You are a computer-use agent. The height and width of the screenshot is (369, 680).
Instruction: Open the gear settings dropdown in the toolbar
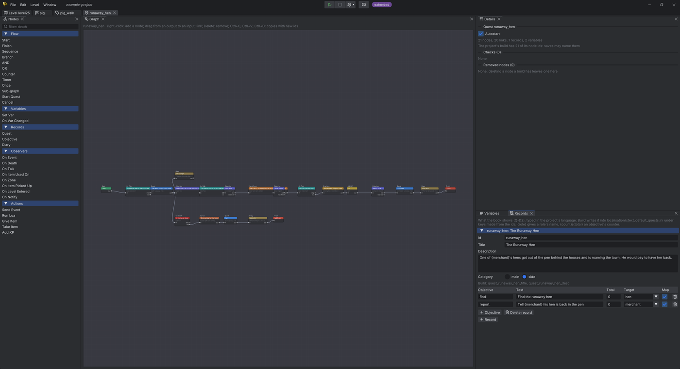pyautogui.click(x=350, y=5)
